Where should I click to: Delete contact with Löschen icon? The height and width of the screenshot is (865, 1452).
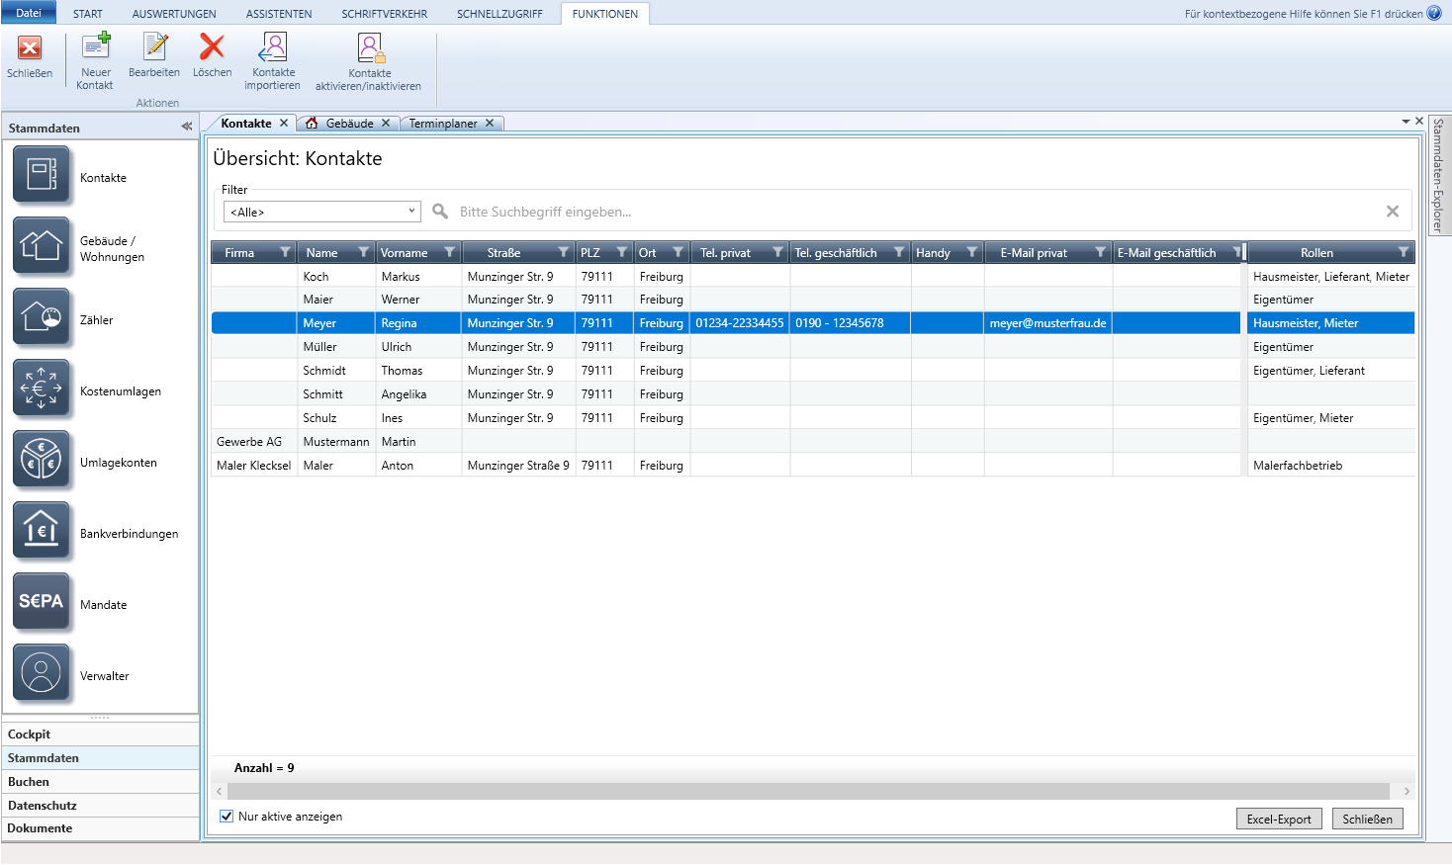(212, 47)
